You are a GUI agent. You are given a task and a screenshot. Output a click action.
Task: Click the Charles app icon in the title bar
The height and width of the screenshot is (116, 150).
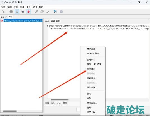(x=2, y=2)
